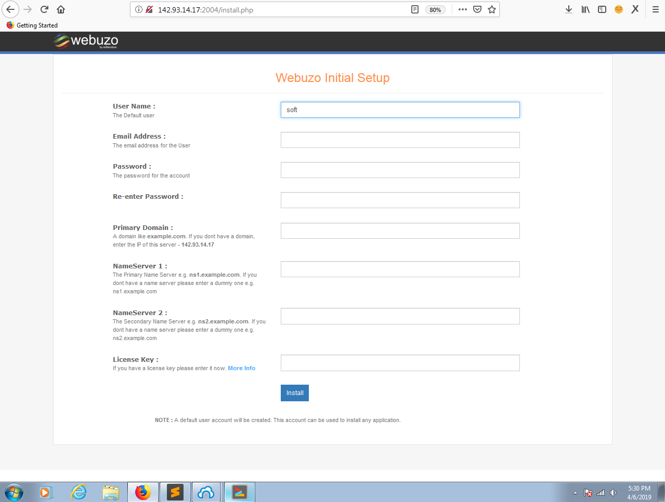Open the downloads arrow icon
This screenshot has height=502, width=665.
tap(569, 9)
